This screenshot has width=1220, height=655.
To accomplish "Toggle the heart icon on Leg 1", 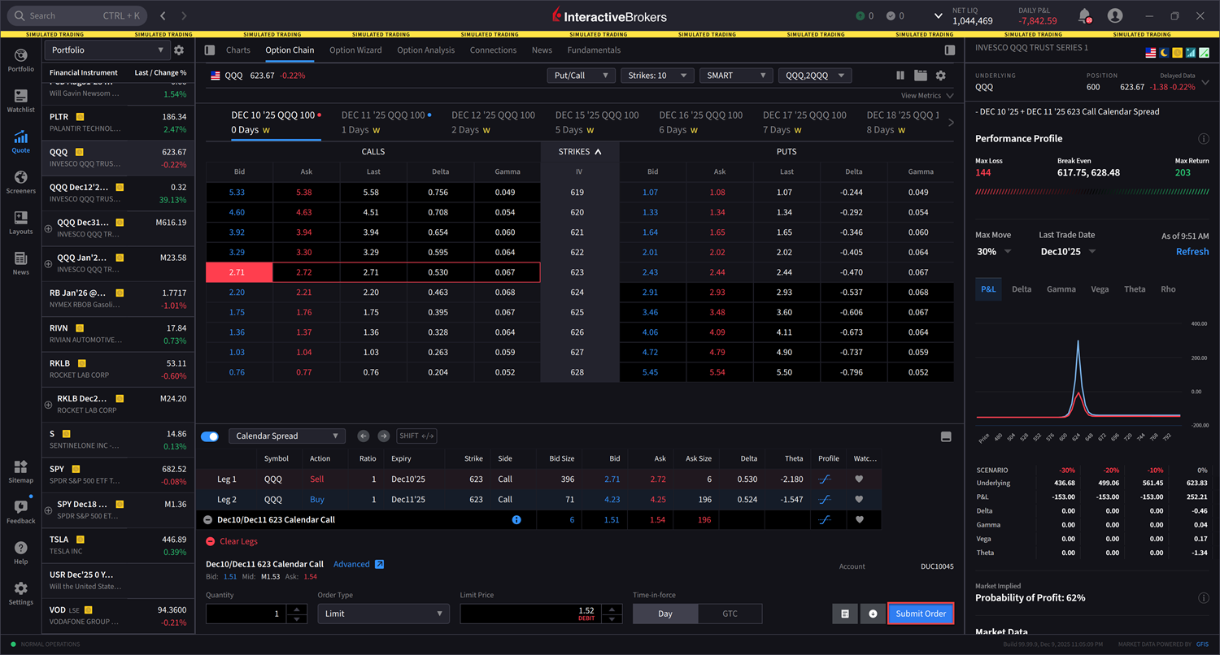I will pos(858,479).
